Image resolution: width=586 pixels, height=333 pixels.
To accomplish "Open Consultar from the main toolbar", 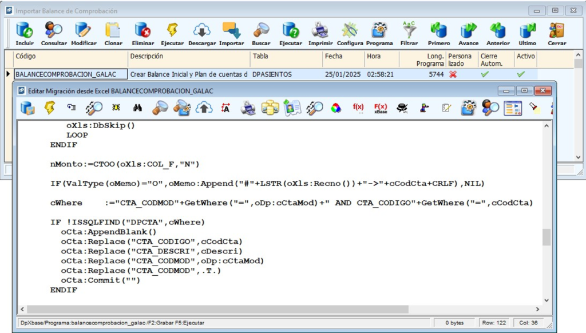I will 54,34.
